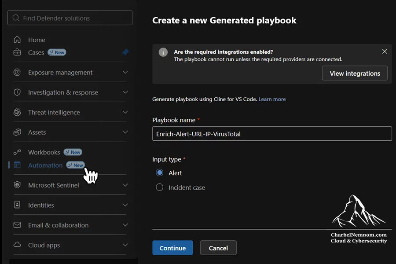This screenshot has height=264, width=396.
Task: Click the search magnifier icon
Action: (x=16, y=18)
